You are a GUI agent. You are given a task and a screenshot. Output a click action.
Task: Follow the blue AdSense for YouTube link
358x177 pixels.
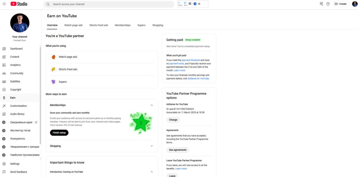click(198, 79)
